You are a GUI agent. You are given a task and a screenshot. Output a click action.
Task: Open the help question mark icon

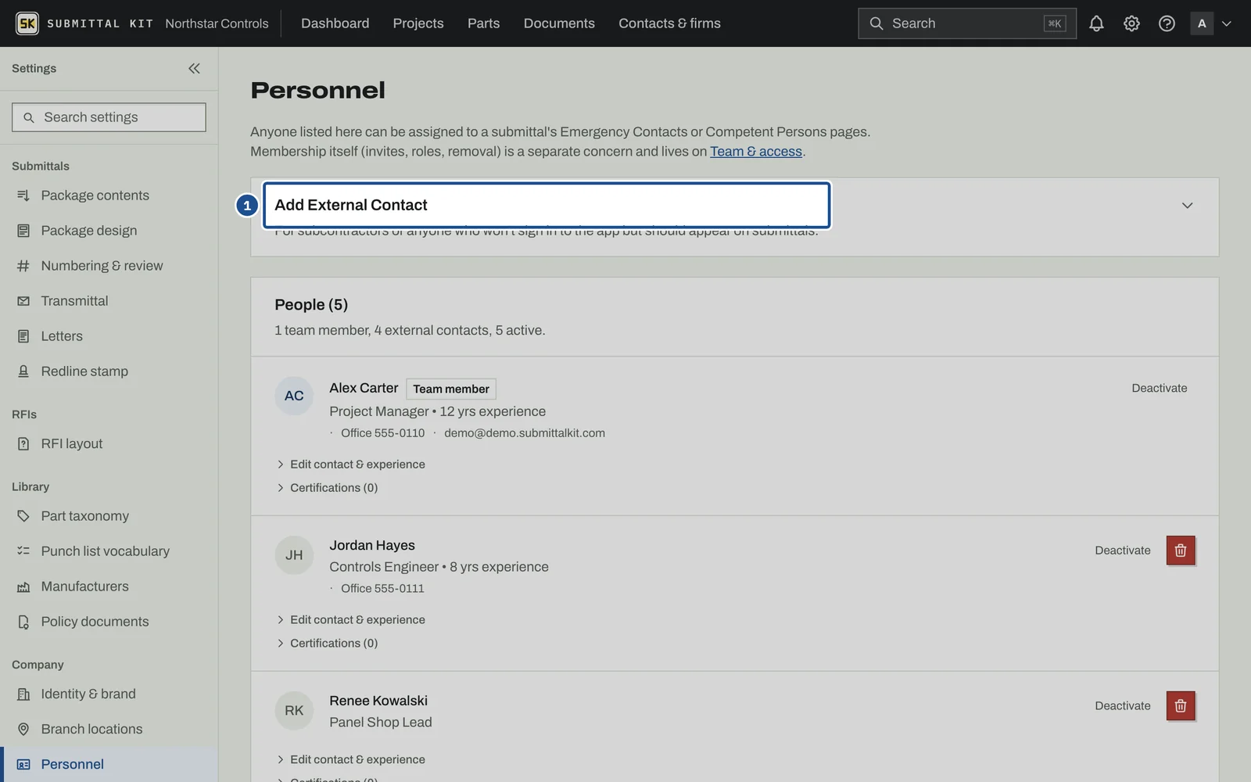click(1167, 23)
